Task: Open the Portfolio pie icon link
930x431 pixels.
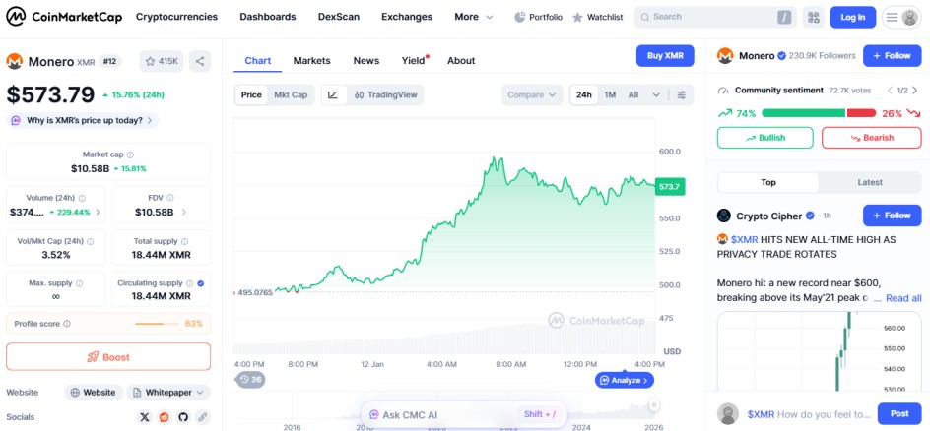Action: (538, 17)
